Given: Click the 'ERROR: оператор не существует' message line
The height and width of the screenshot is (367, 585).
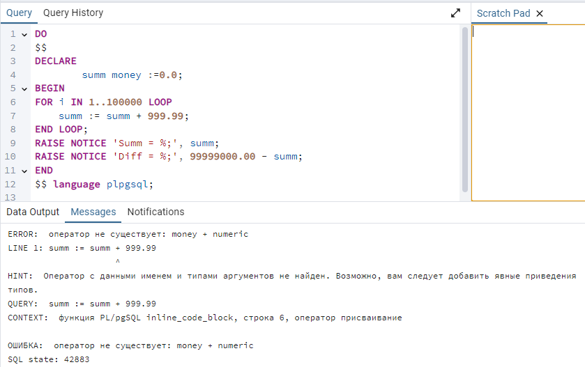Looking at the screenshot, I should click(x=128, y=235).
